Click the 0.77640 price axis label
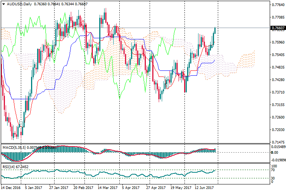The height and width of the screenshot is (192, 286). pos(278,5)
